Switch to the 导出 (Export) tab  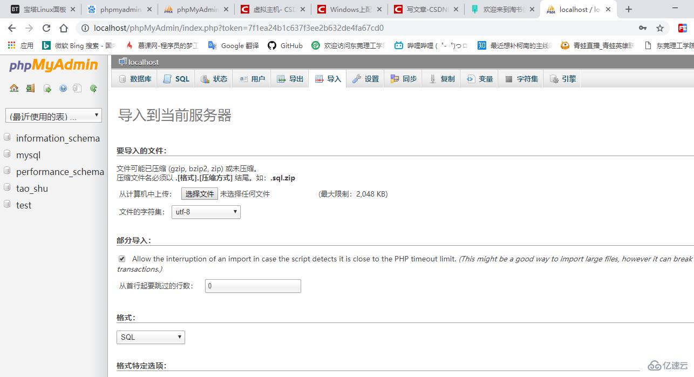click(289, 78)
